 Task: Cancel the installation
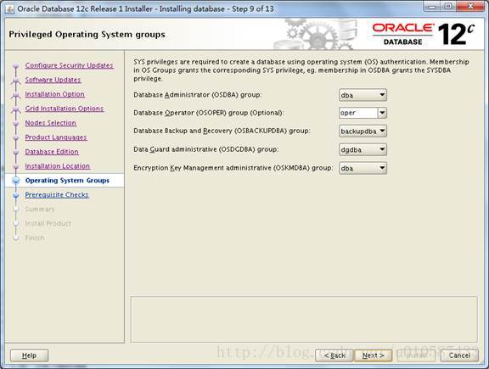tap(459, 355)
